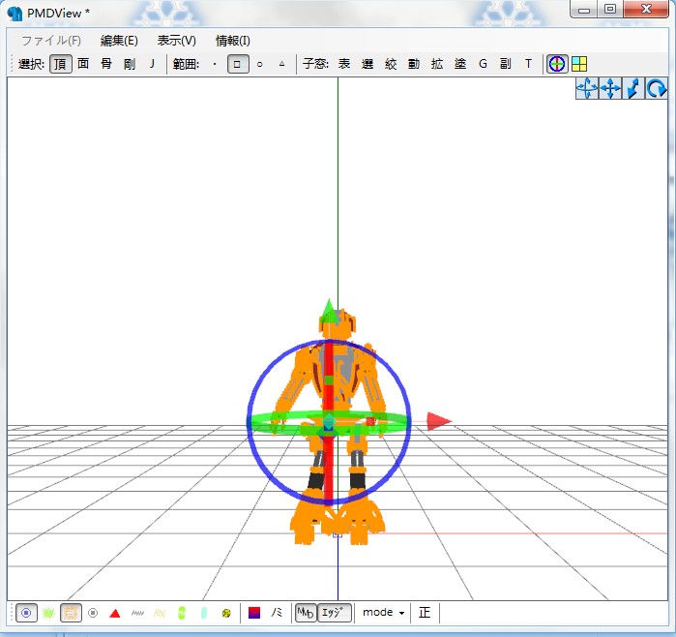Screen dimensions: 676x637
Task: Open the 拡 sub-window
Action: (437, 64)
